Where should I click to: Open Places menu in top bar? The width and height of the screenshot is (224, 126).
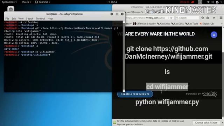(x=27, y=2)
